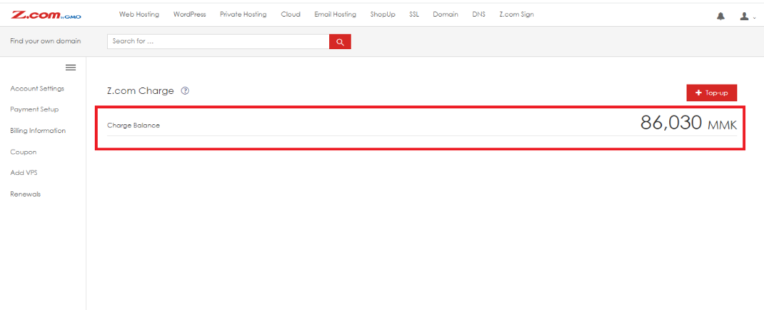Select Email Hosting in top navigation
Viewport: 764px width, 310px height.
pos(335,14)
